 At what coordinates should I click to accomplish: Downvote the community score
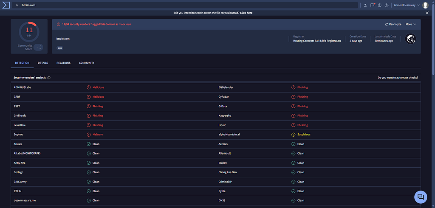pos(40,49)
